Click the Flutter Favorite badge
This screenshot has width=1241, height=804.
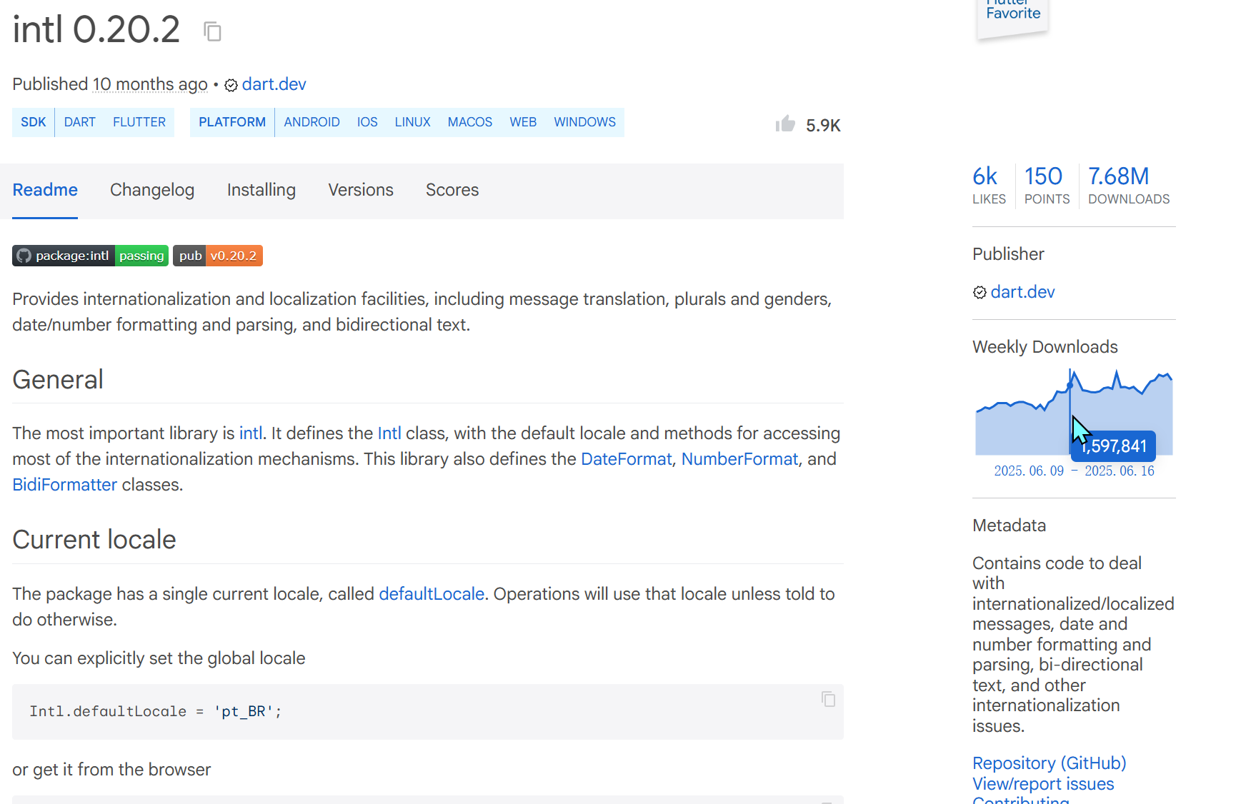(x=1012, y=16)
